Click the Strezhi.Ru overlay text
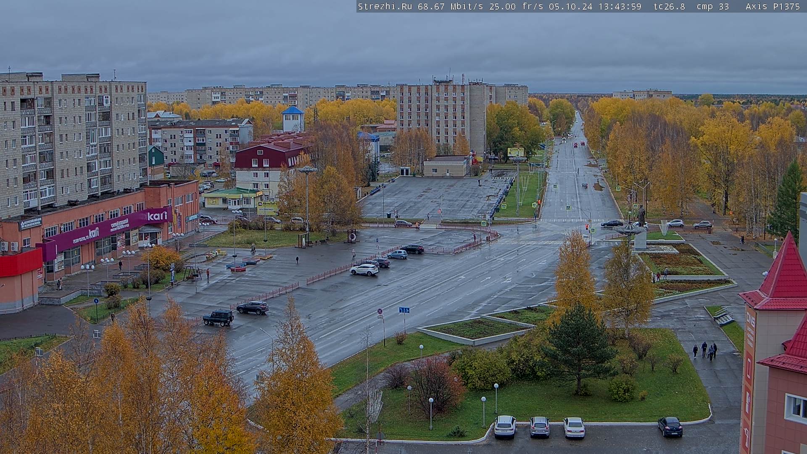The image size is (807, 454). coord(385,6)
